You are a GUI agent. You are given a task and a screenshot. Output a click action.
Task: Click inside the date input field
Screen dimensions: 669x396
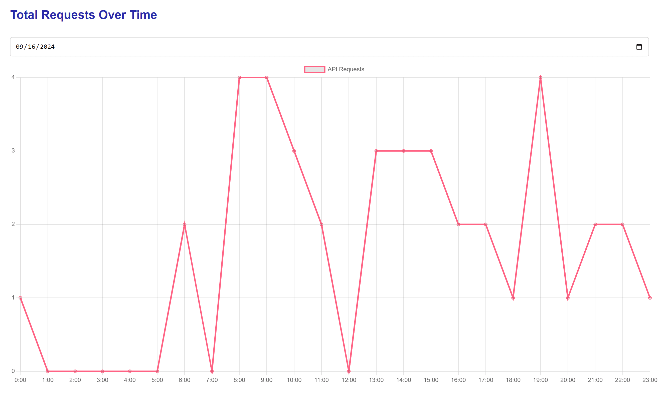(x=187, y=47)
